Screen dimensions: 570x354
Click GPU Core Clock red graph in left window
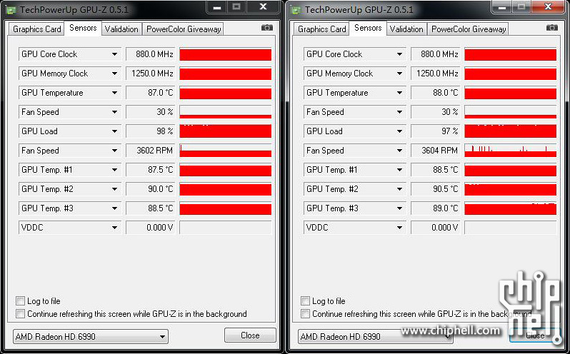coord(226,54)
